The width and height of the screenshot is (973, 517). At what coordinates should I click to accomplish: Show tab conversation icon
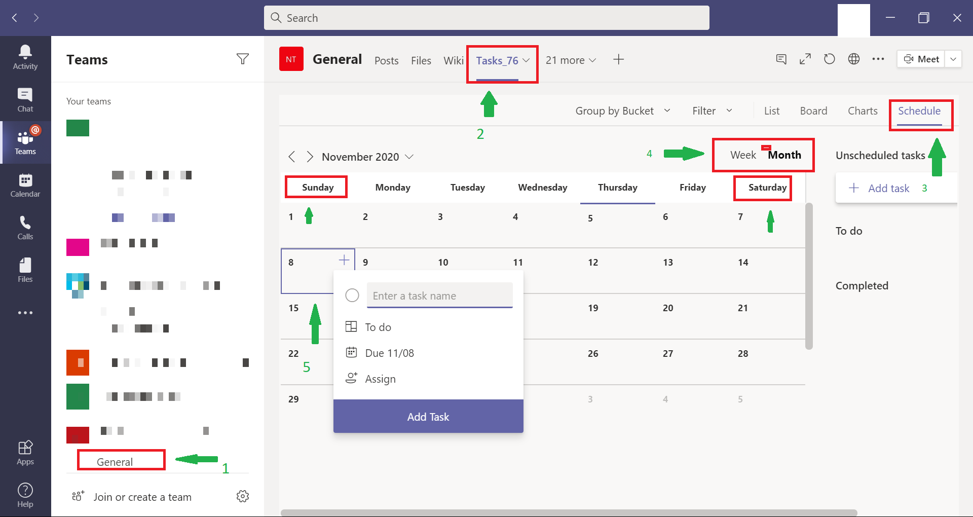[x=781, y=59]
